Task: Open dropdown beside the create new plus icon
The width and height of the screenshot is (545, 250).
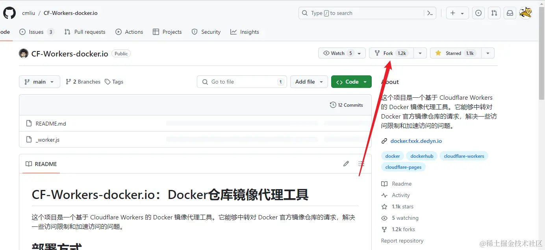Action: [462, 13]
